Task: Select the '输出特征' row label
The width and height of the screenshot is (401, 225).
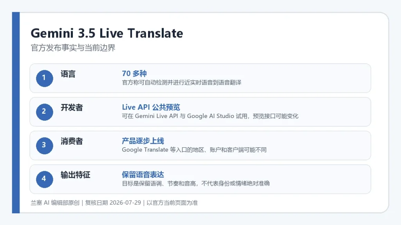Action: pyautogui.click(x=76, y=175)
